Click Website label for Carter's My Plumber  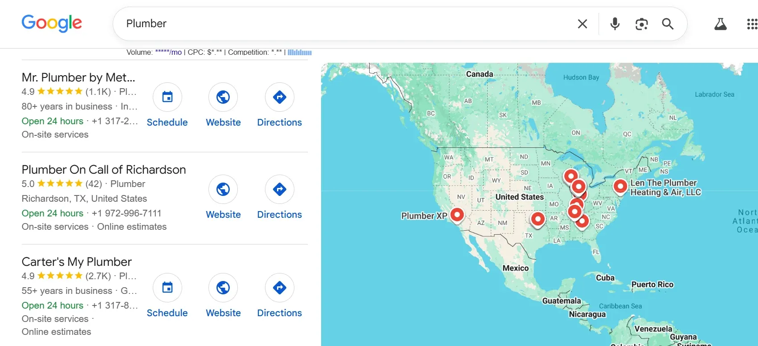(223, 313)
